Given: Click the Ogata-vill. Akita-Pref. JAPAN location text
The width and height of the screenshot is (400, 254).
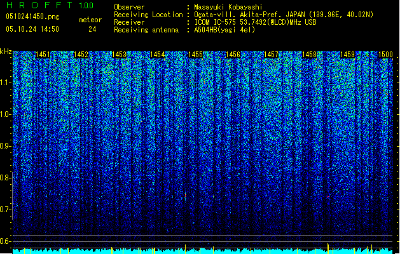Looking at the screenshot, I should tap(284, 15).
